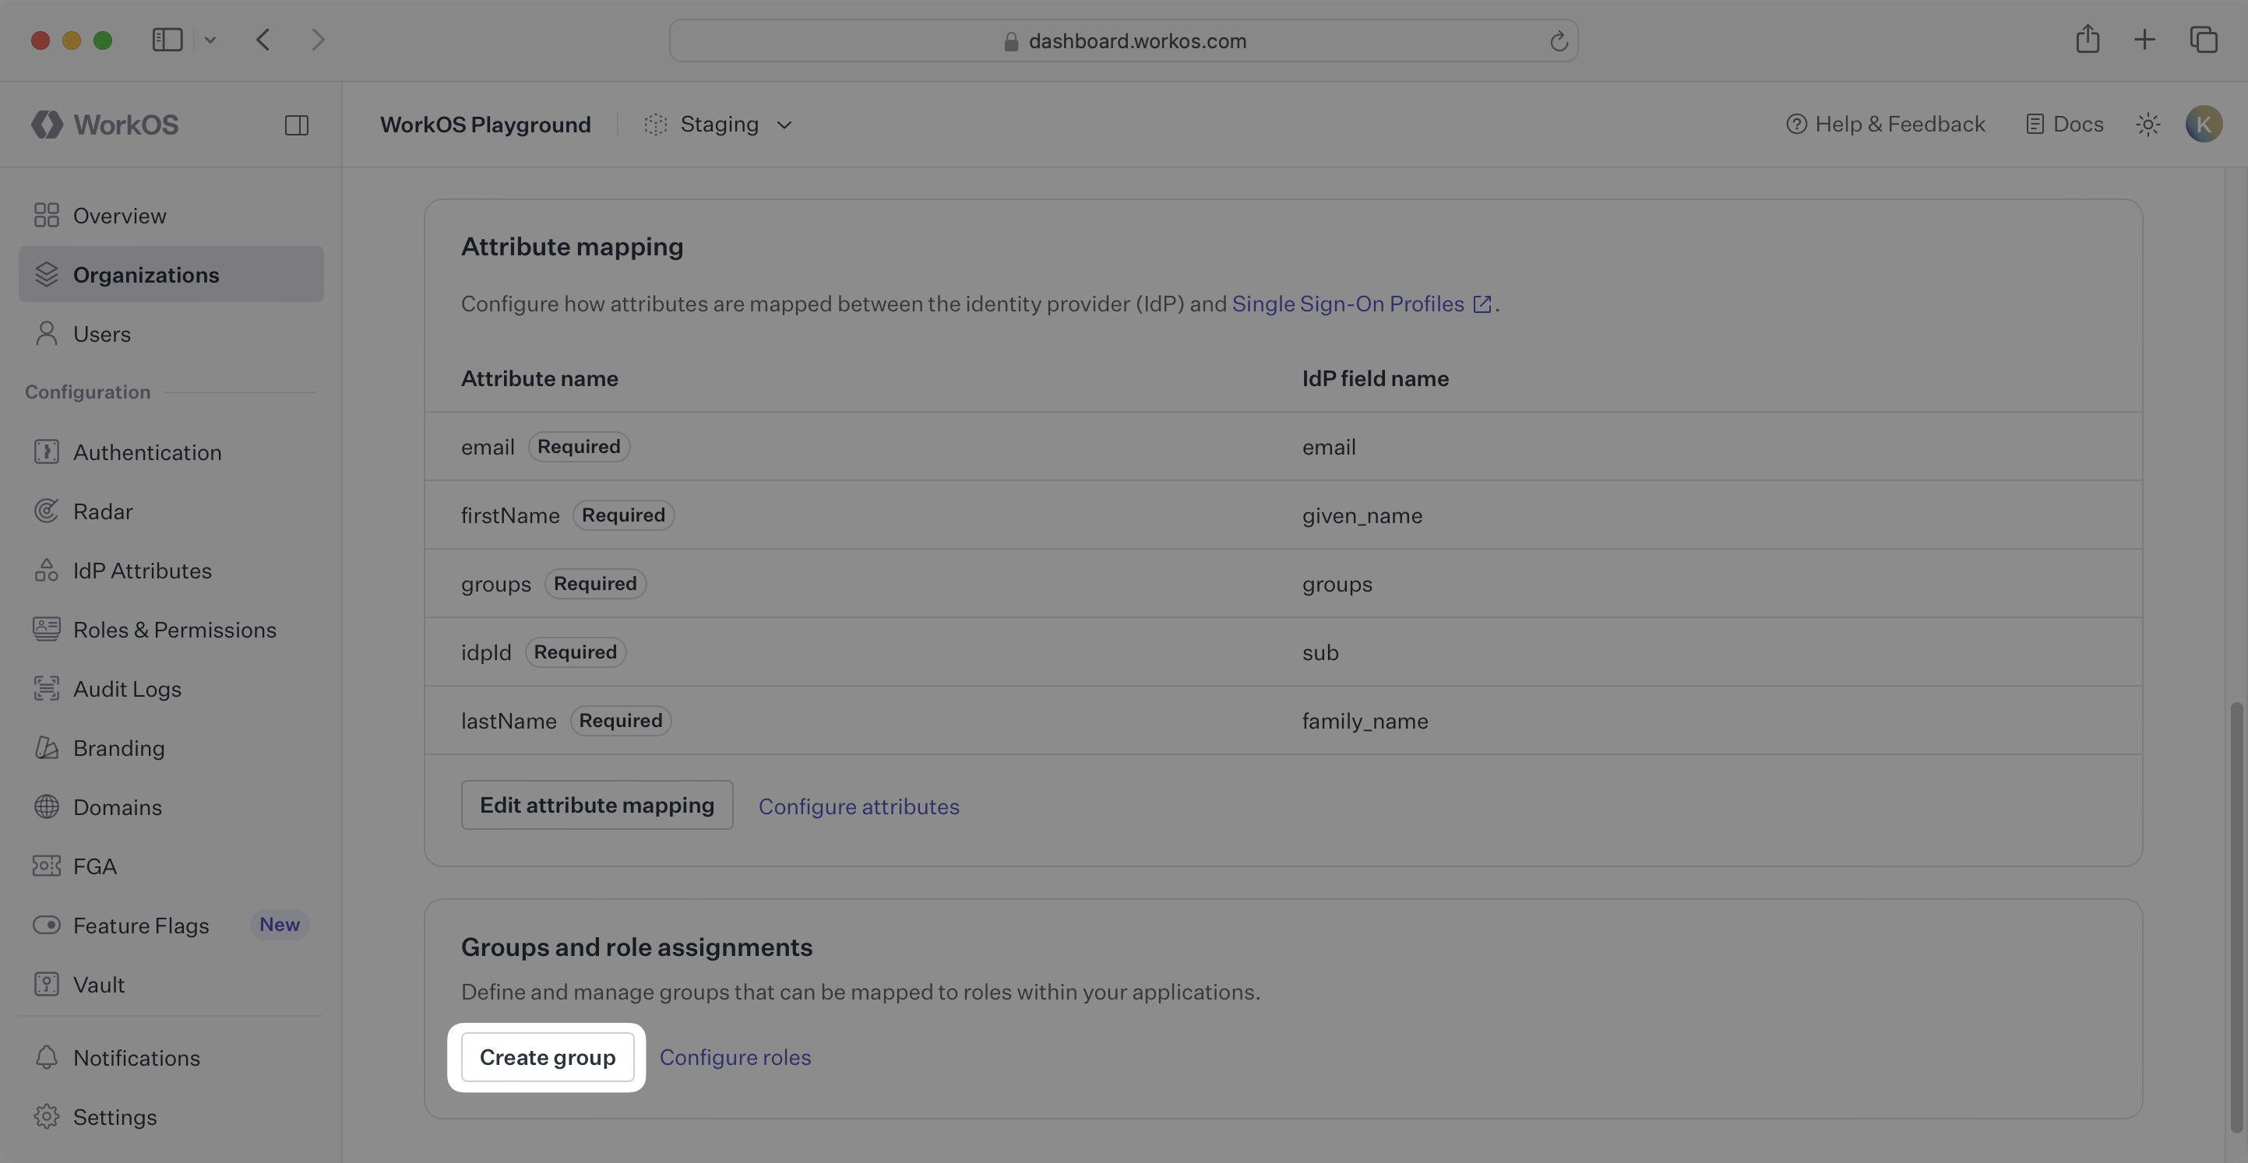Screen dimensions: 2248x1163
Task: Switch to the Organizations section
Action: pyautogui.click(x=146, y=274)
